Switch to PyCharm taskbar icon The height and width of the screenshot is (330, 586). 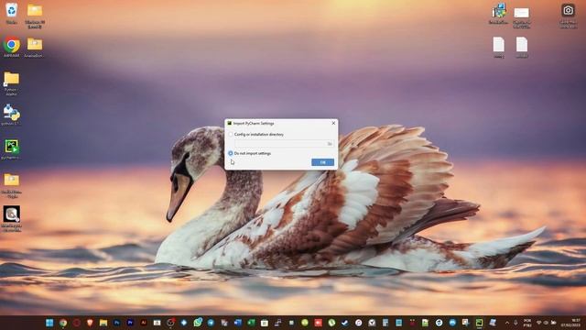pos(479,323)
